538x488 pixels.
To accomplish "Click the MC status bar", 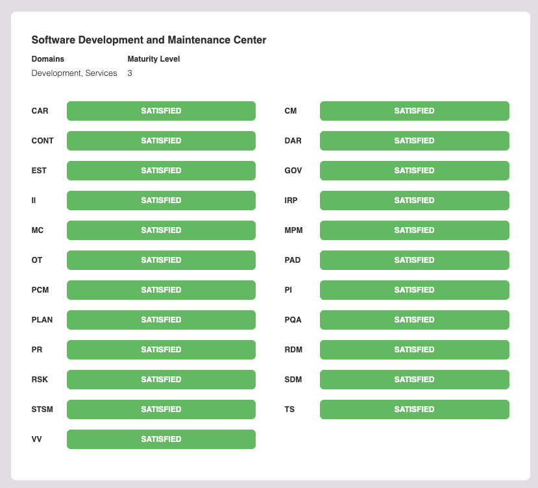I will 160,230.
